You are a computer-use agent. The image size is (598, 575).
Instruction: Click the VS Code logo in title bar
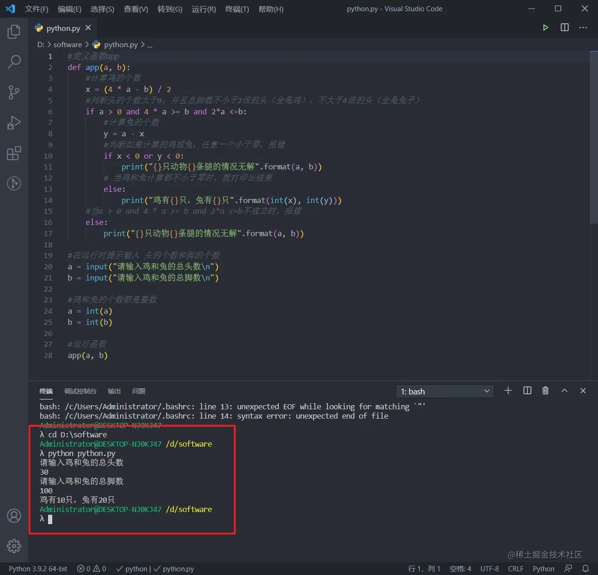[x=10, y=9]
